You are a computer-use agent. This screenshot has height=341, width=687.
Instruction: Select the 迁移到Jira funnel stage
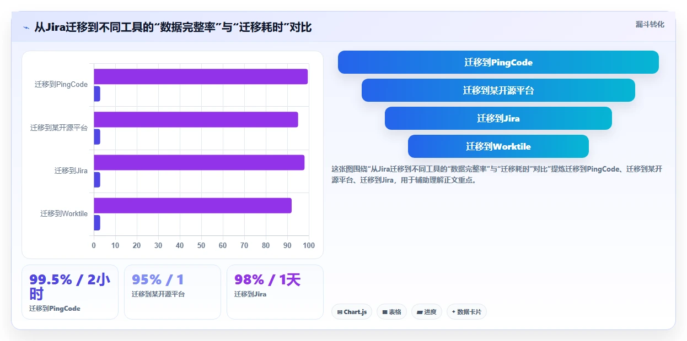[498, 118]
